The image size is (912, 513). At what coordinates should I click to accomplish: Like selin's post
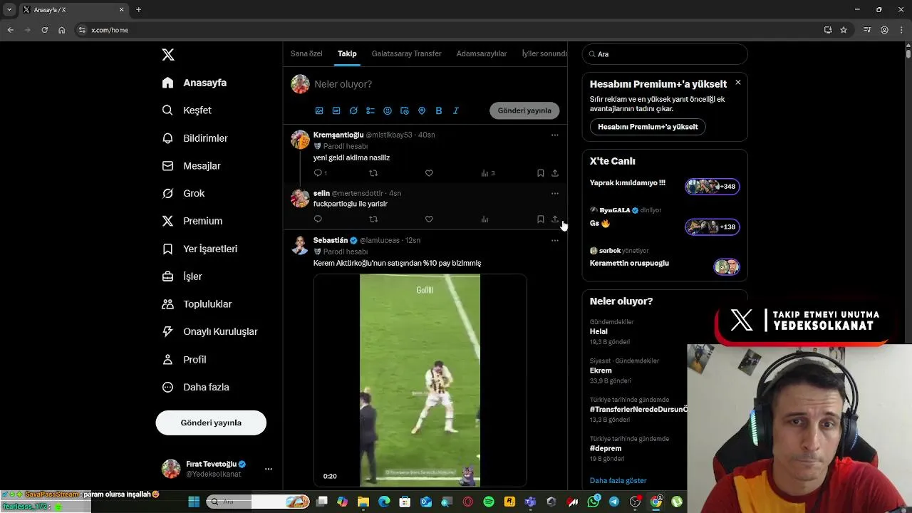pos(429,219)
